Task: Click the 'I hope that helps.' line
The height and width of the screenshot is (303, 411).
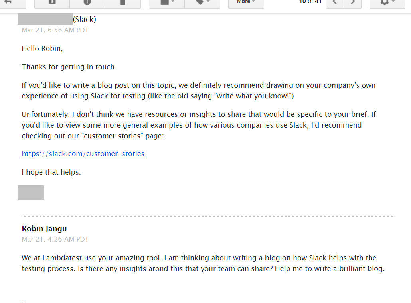Action: pyautogui.click(x=51, y=172)
